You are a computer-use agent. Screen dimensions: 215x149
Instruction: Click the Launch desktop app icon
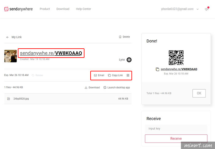[x=105, y=87]
